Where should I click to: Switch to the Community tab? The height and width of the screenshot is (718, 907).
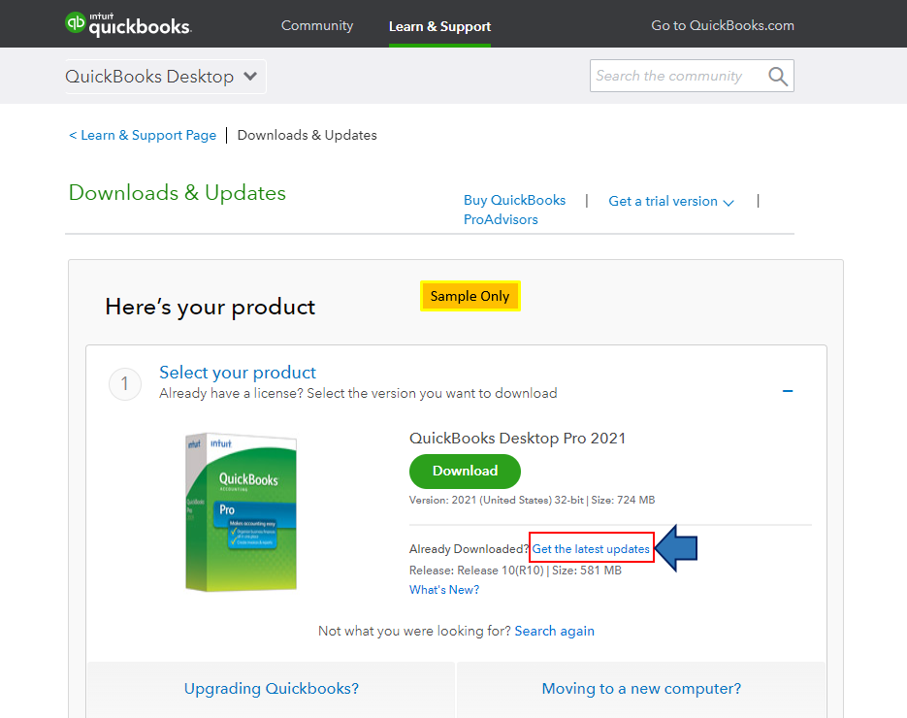click(x=316, y=26)
